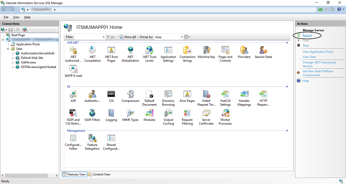Open the View menu
Image resolution: width=346 pixels, height=184 pixels.
16,17
